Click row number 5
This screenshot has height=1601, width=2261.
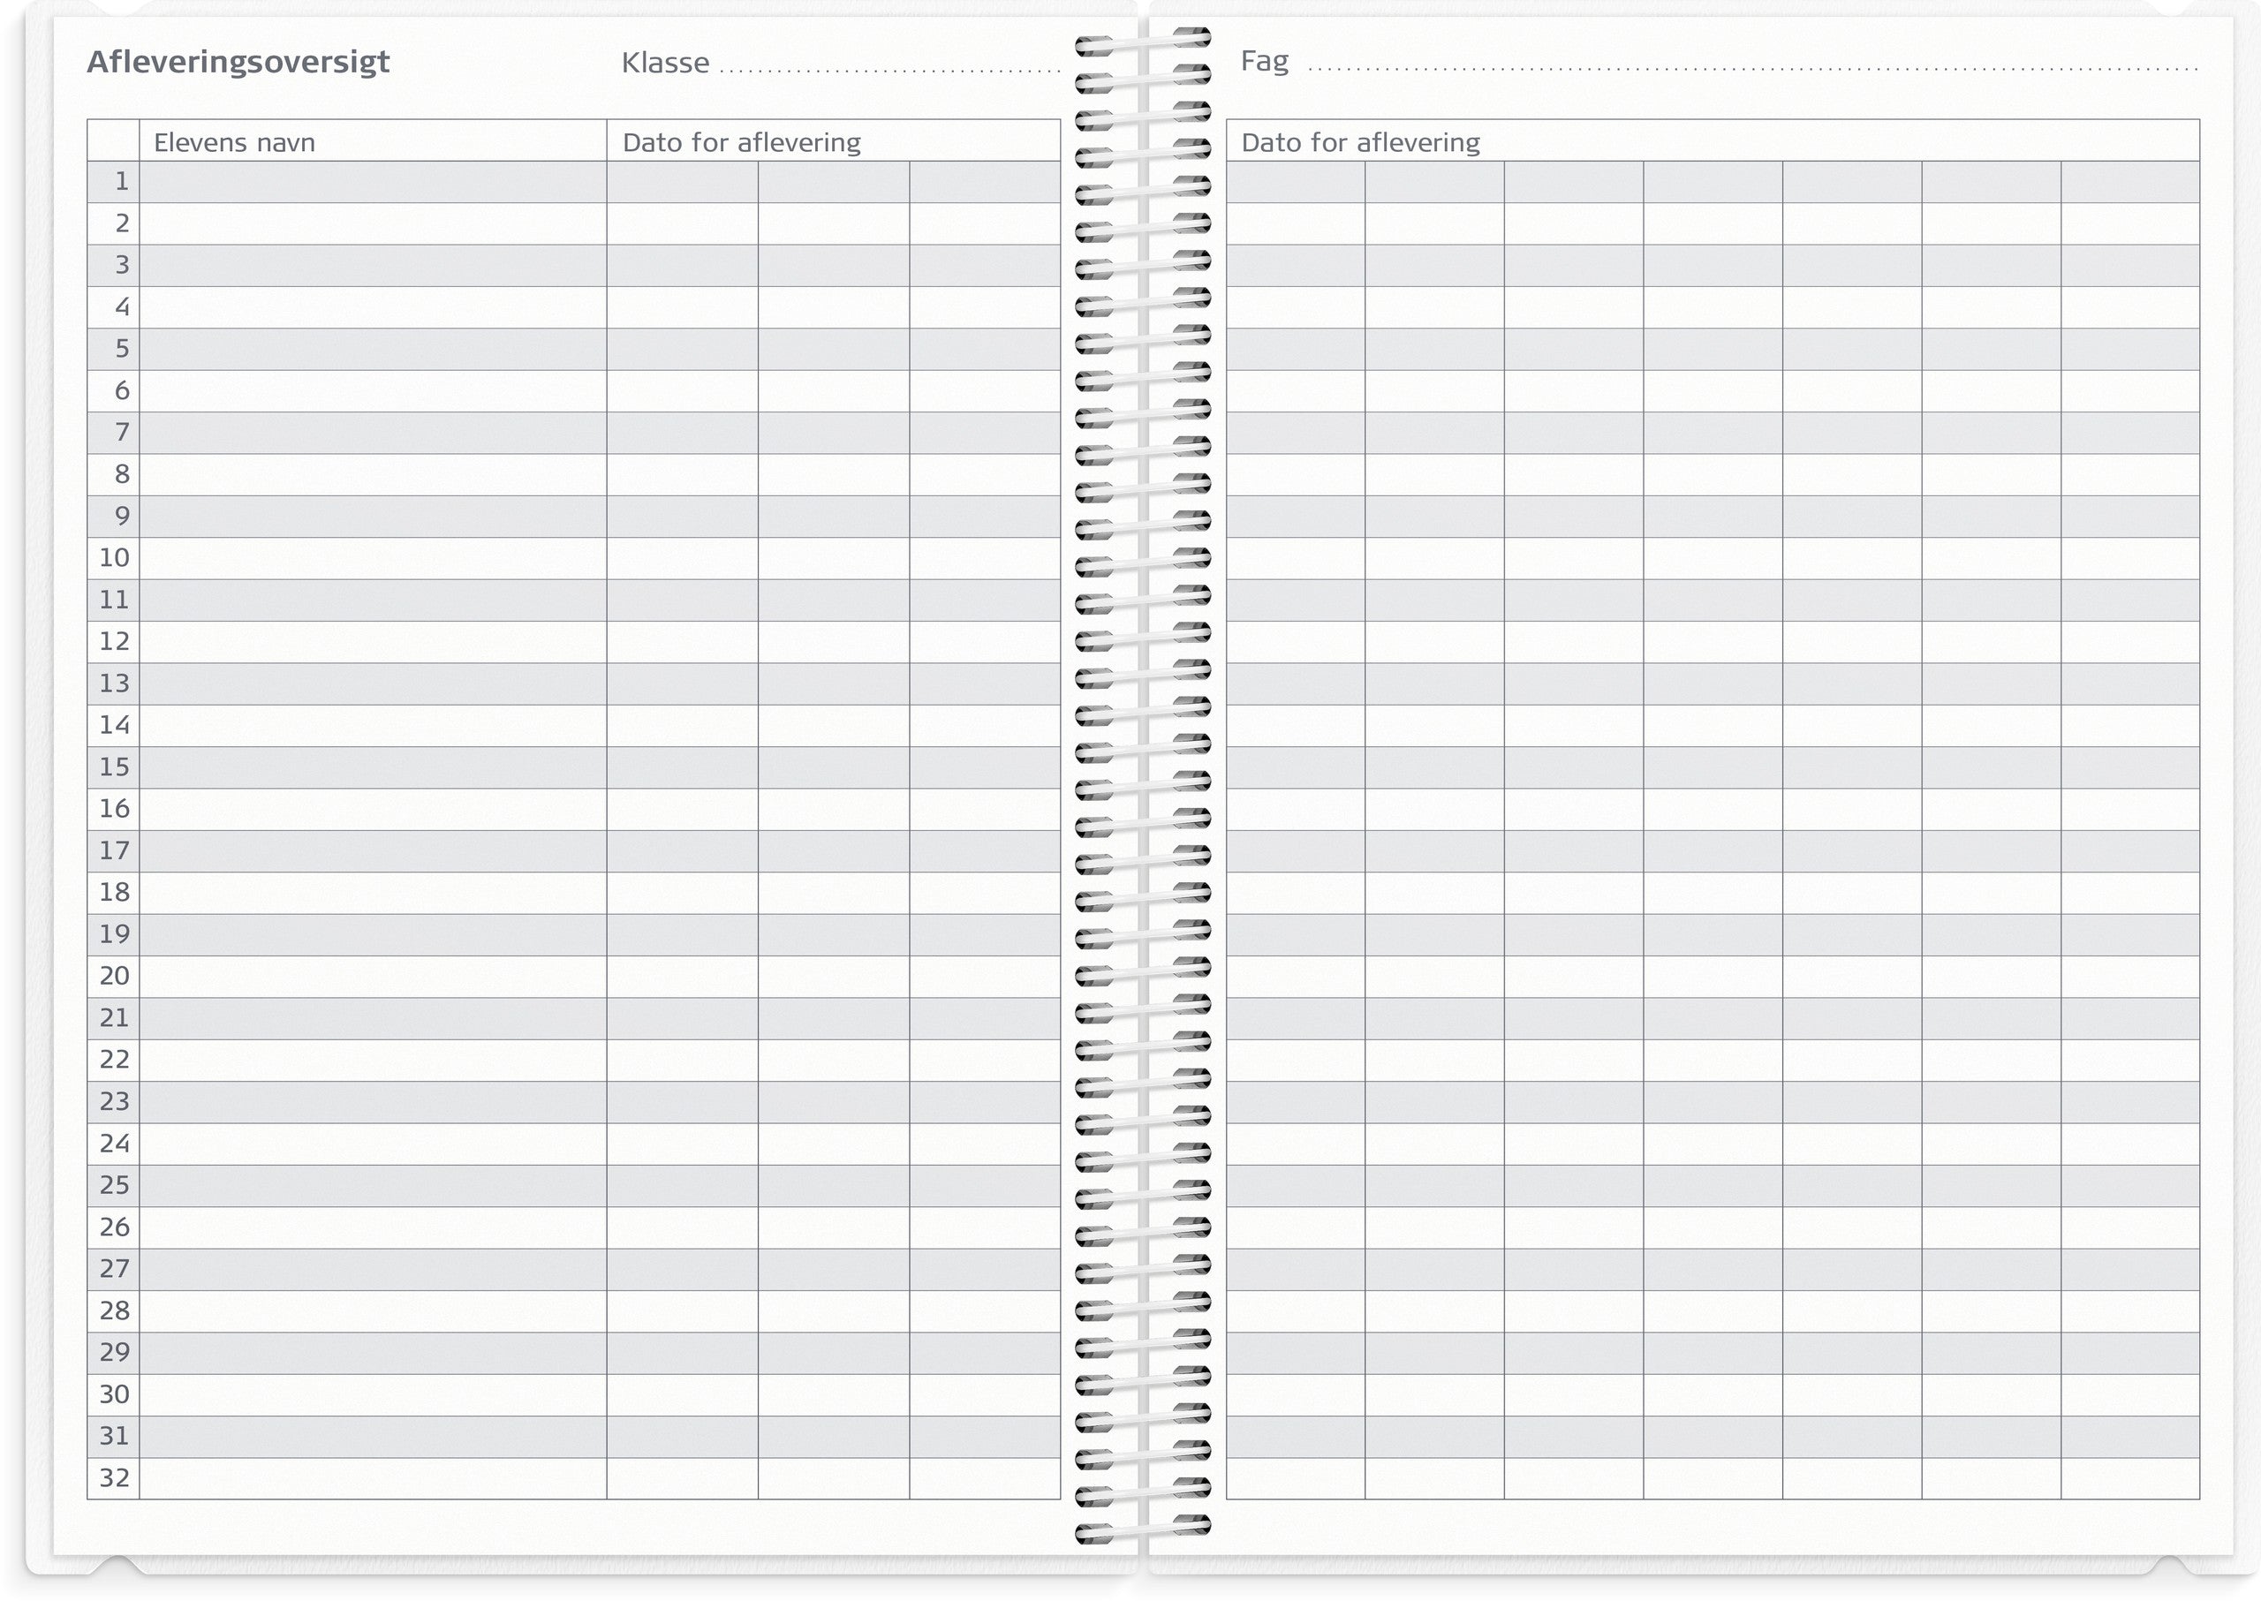(121, 349)
